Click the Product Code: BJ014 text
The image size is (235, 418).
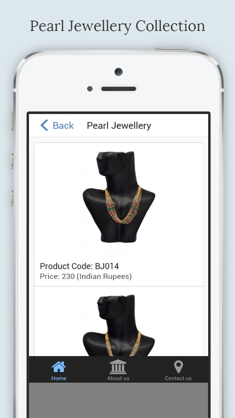[x=79, y=266]
